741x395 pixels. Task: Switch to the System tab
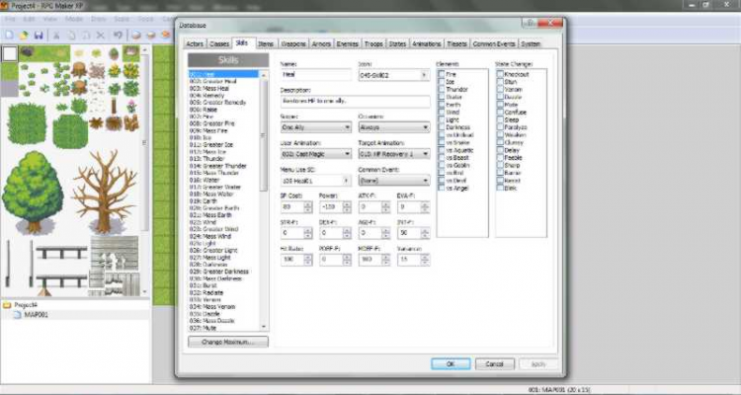pos(531,43)
